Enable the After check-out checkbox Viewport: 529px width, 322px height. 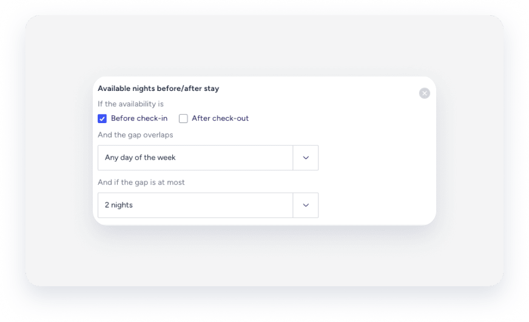coord(183,119)
